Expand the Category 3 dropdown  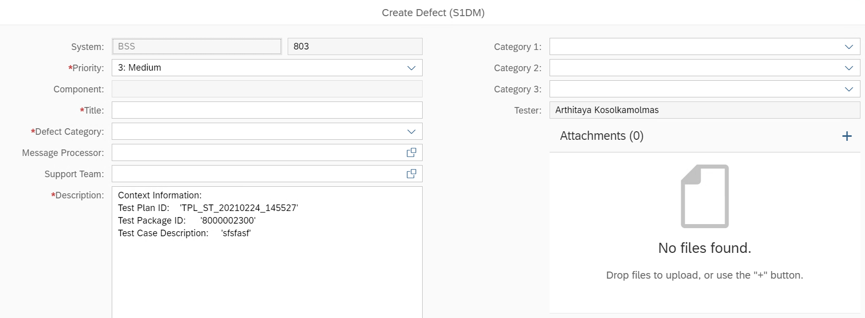849,89
